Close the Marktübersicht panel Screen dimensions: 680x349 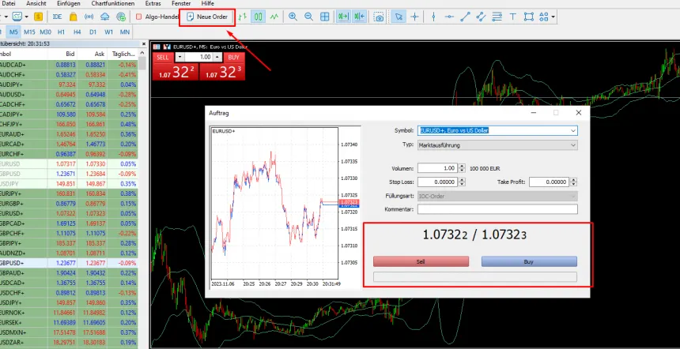click(x=143, y=43)
